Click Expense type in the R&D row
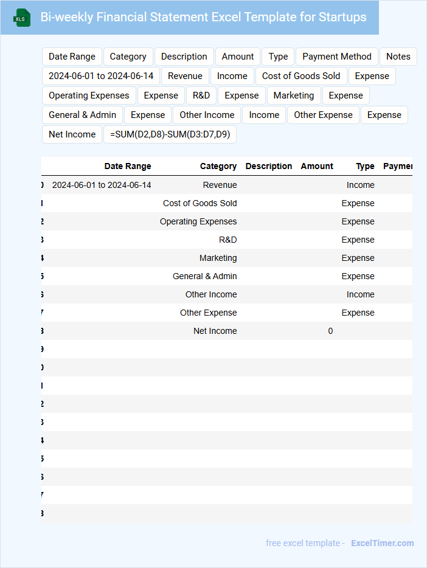This screenshot has height=568, width=427. [358, 240]
